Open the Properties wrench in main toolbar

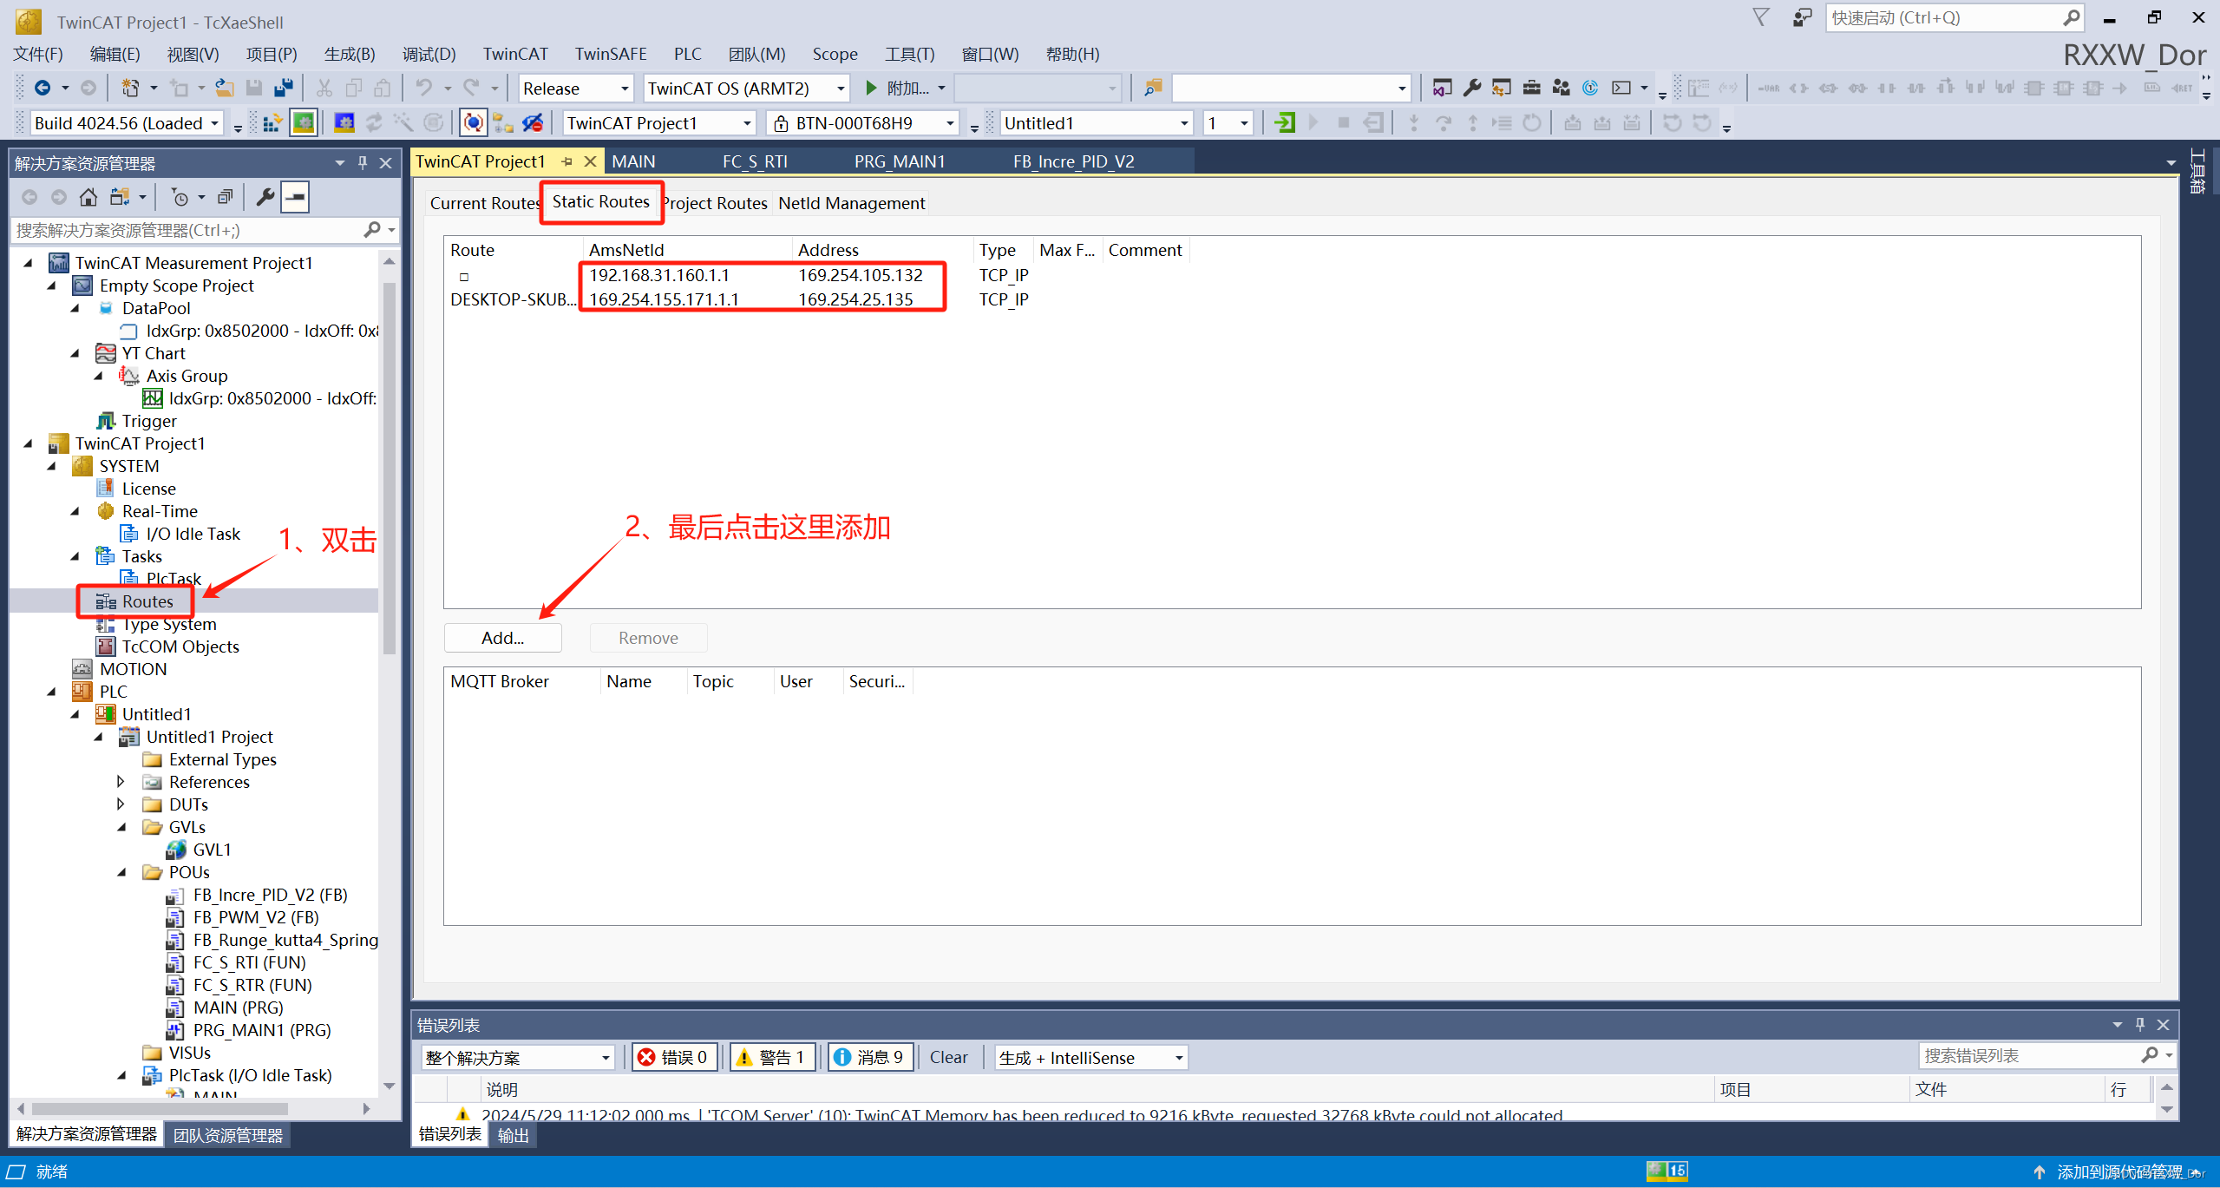(1471, 88)
